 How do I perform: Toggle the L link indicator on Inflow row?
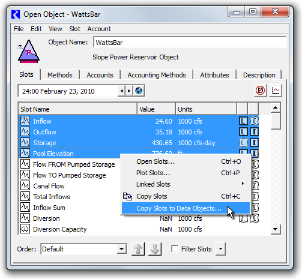pos(243,121)
